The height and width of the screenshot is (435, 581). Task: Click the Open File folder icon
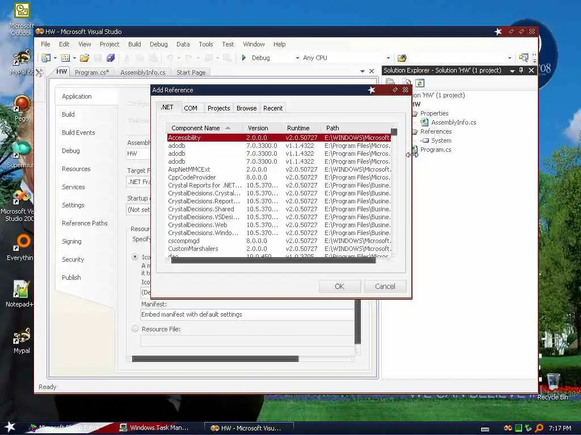click(85, 58)
